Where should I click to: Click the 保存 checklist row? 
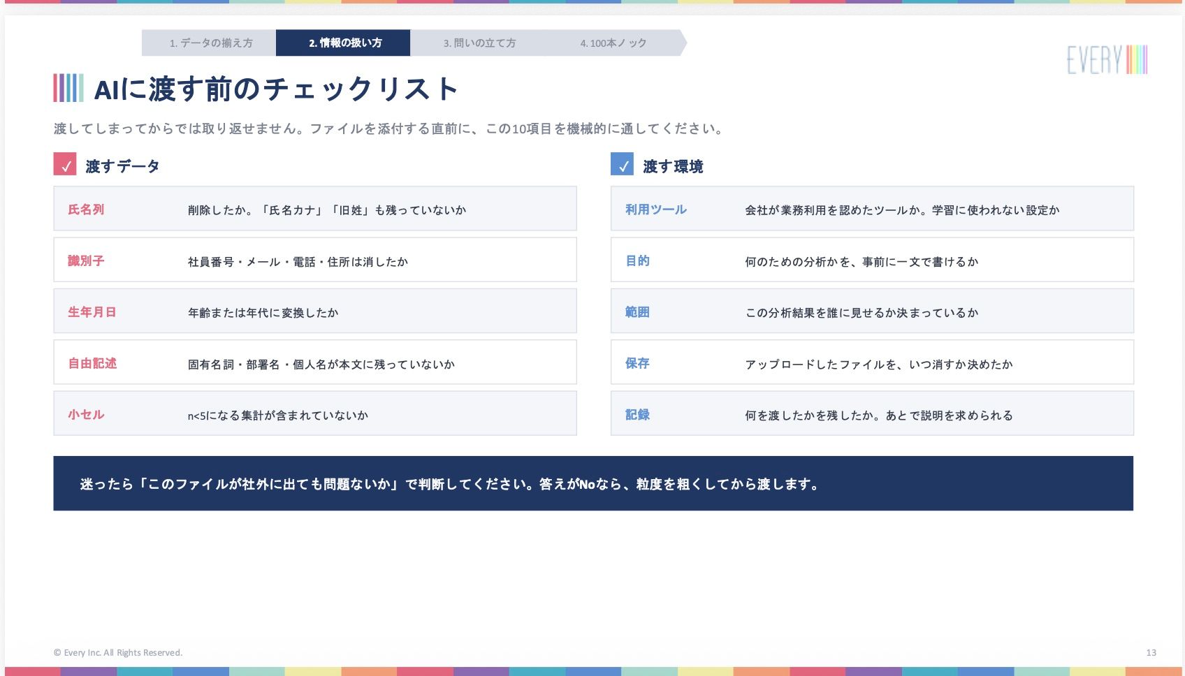pyautogui.click(x=872, y=362)
